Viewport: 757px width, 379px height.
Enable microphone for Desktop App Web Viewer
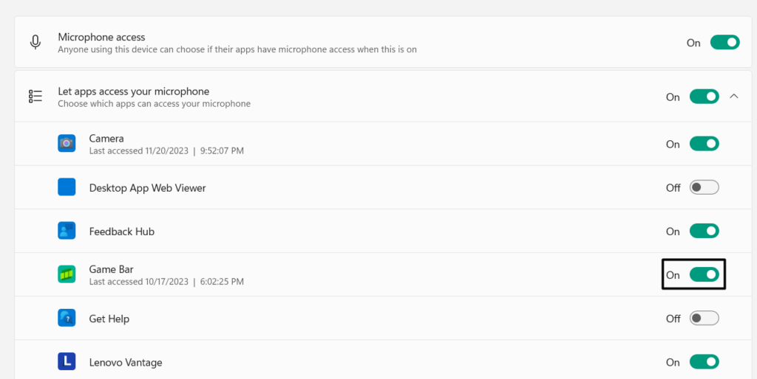[x=704, y=187]
